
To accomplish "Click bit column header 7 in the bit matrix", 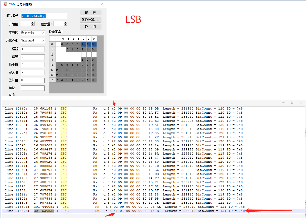I will [x=57, y=39].
